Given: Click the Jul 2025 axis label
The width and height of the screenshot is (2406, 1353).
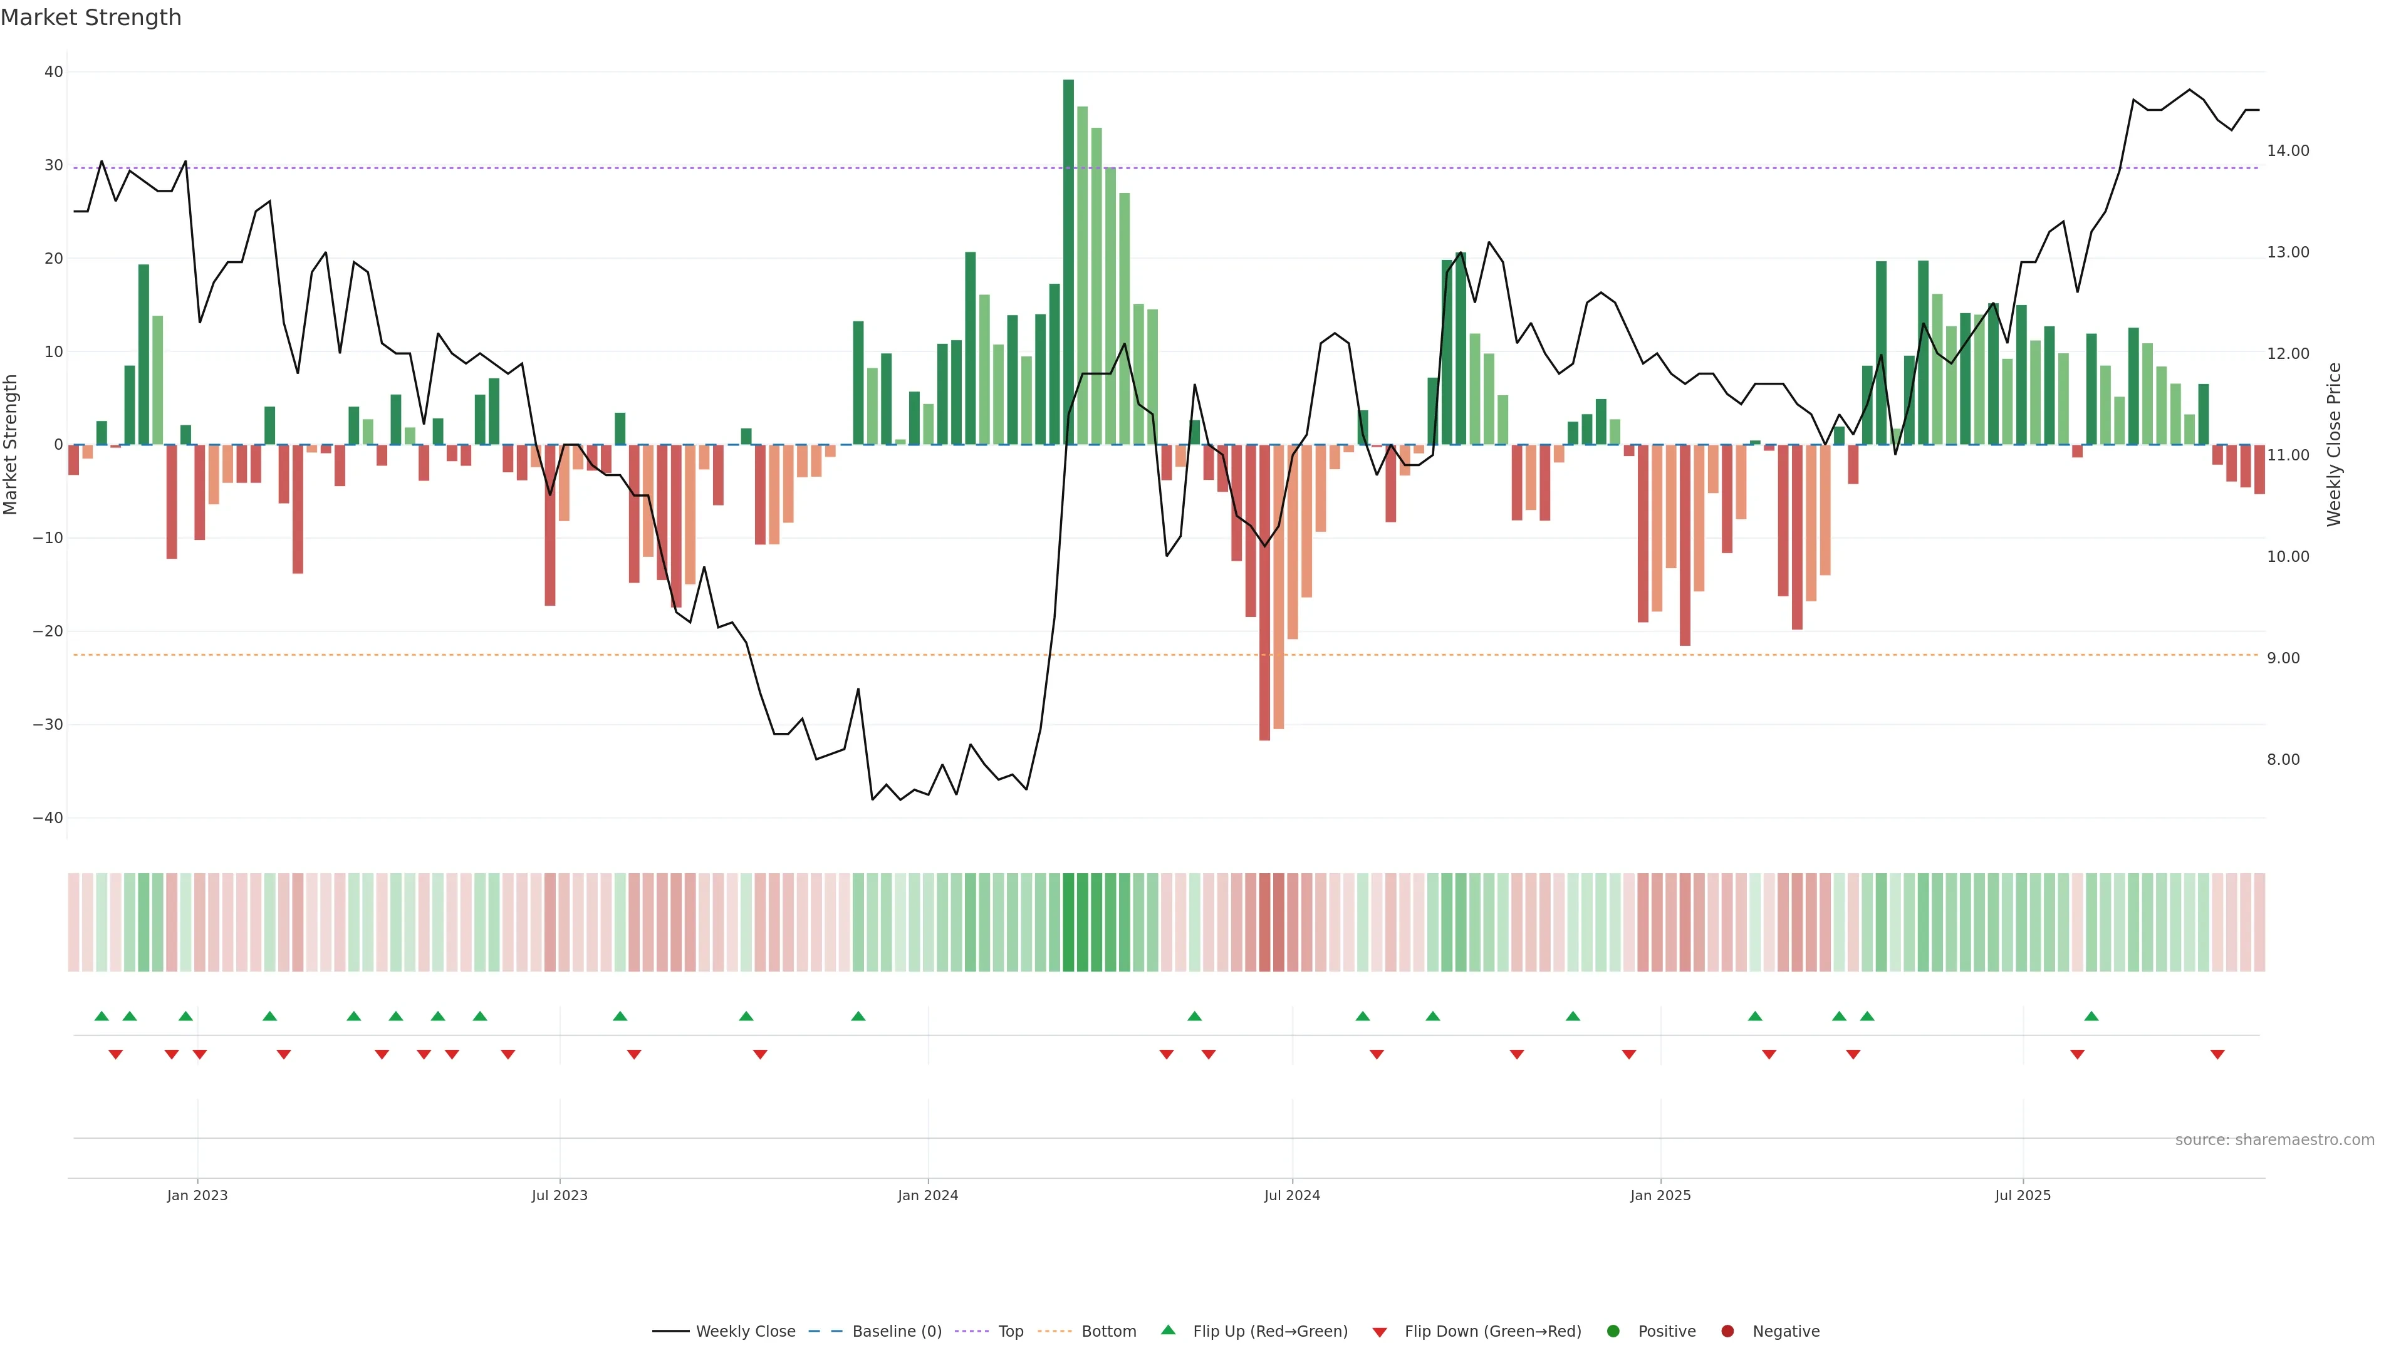Looking at the screenshot, I should 2022,1195.
